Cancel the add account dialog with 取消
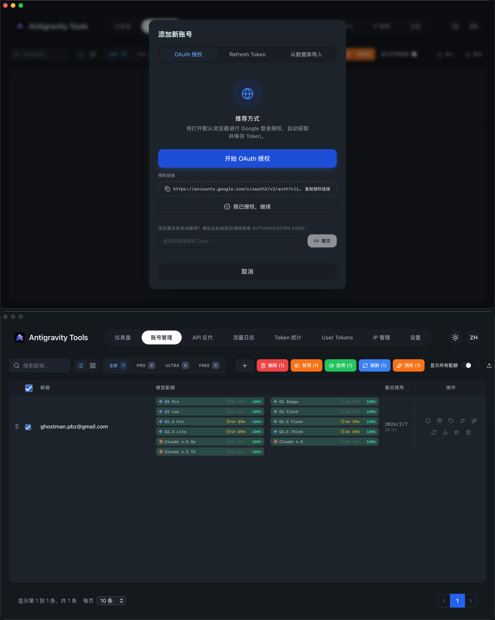Image resolution: width=495 pixels, height=620 pixels. pyautogui.click(x=247, y=272)
